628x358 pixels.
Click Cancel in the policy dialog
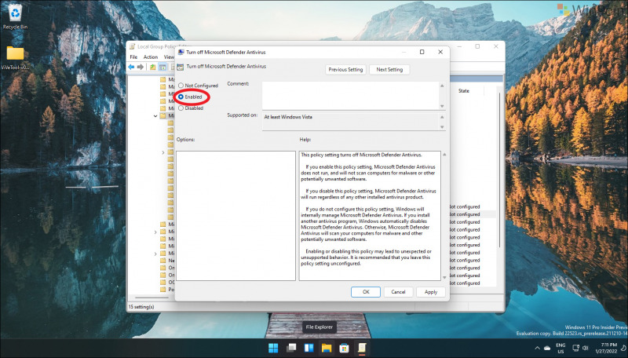click(x=398, y=292)
